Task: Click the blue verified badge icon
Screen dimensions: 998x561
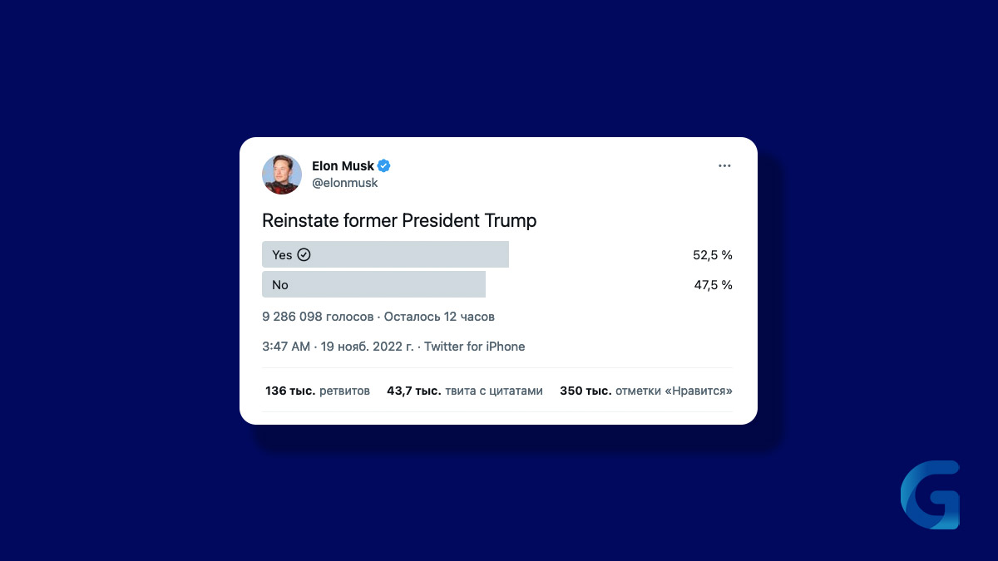Action: [384, 165]
